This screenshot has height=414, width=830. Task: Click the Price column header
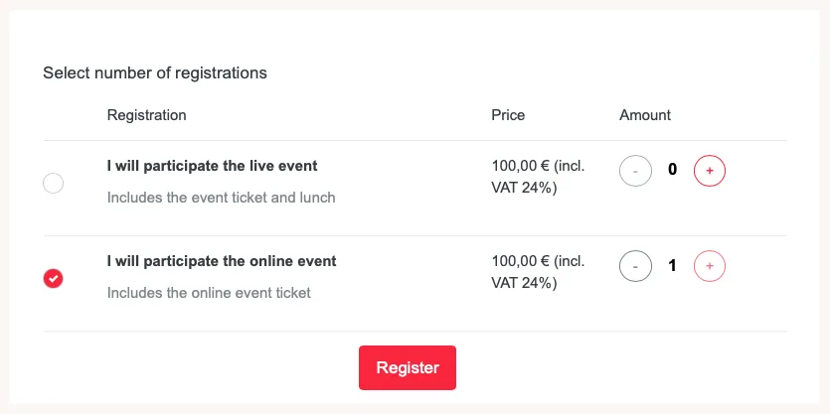[x=508, y=115]
